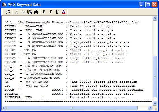The width and height of the screenshot is (159, 112).
Task: Click the comment 'incorrect but needed by old programs'
Action: click(x=107, y=90)
